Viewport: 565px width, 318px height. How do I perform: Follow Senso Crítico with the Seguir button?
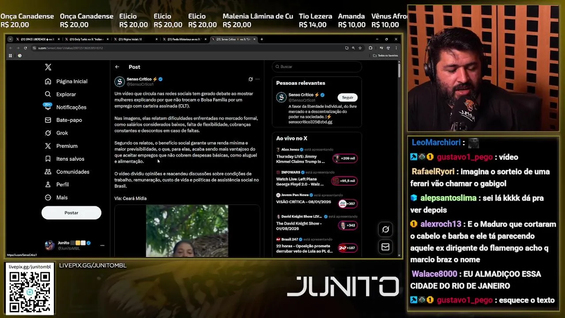pyautogui.click(x=347, y=97)
